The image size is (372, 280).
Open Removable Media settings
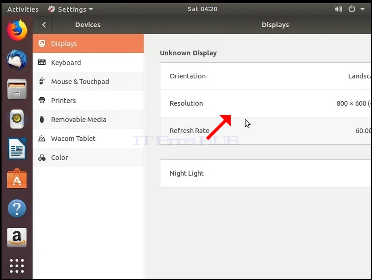click(88, 119)
